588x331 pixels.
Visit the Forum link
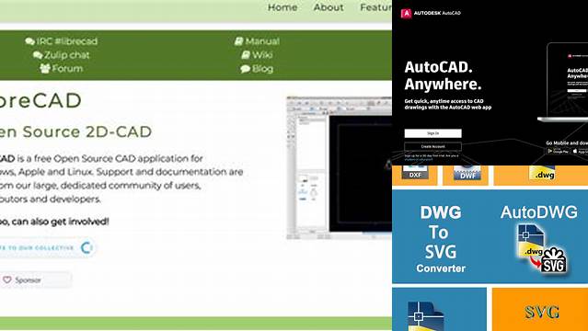pos(67,69)
